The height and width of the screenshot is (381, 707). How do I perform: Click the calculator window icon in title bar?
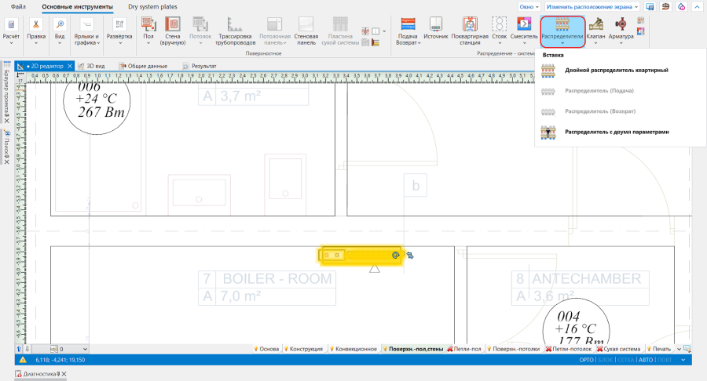tap(650, 7)
